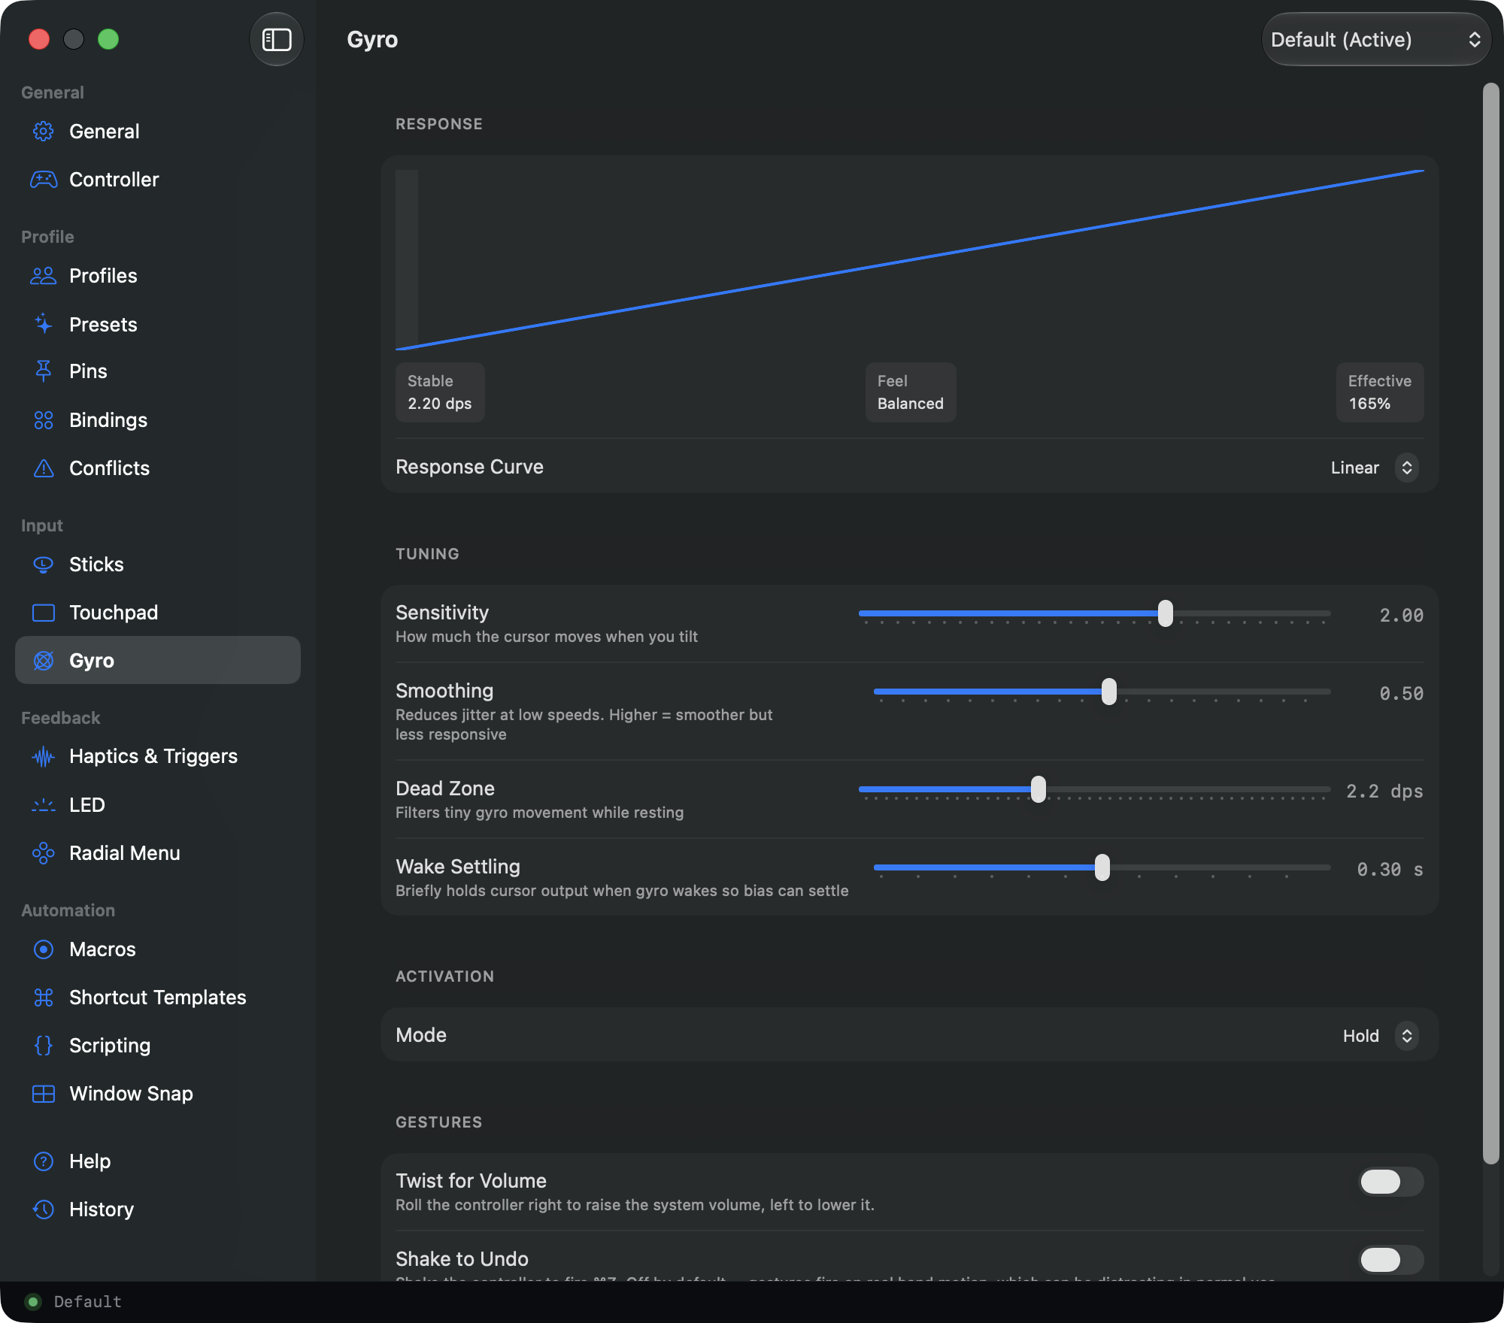Open the Macros page label
The image size is (1504, 1323).
pyautogui.click(x=102, y=949)
